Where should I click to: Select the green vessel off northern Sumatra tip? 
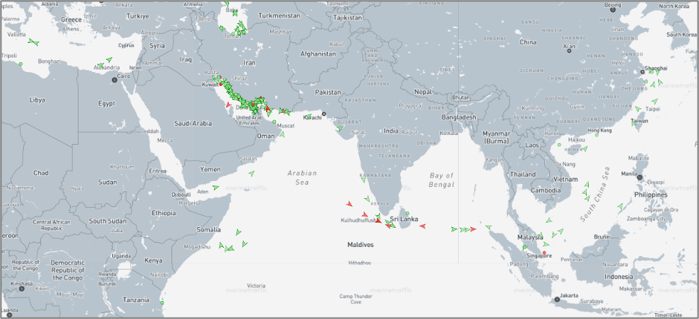point(489,227)
